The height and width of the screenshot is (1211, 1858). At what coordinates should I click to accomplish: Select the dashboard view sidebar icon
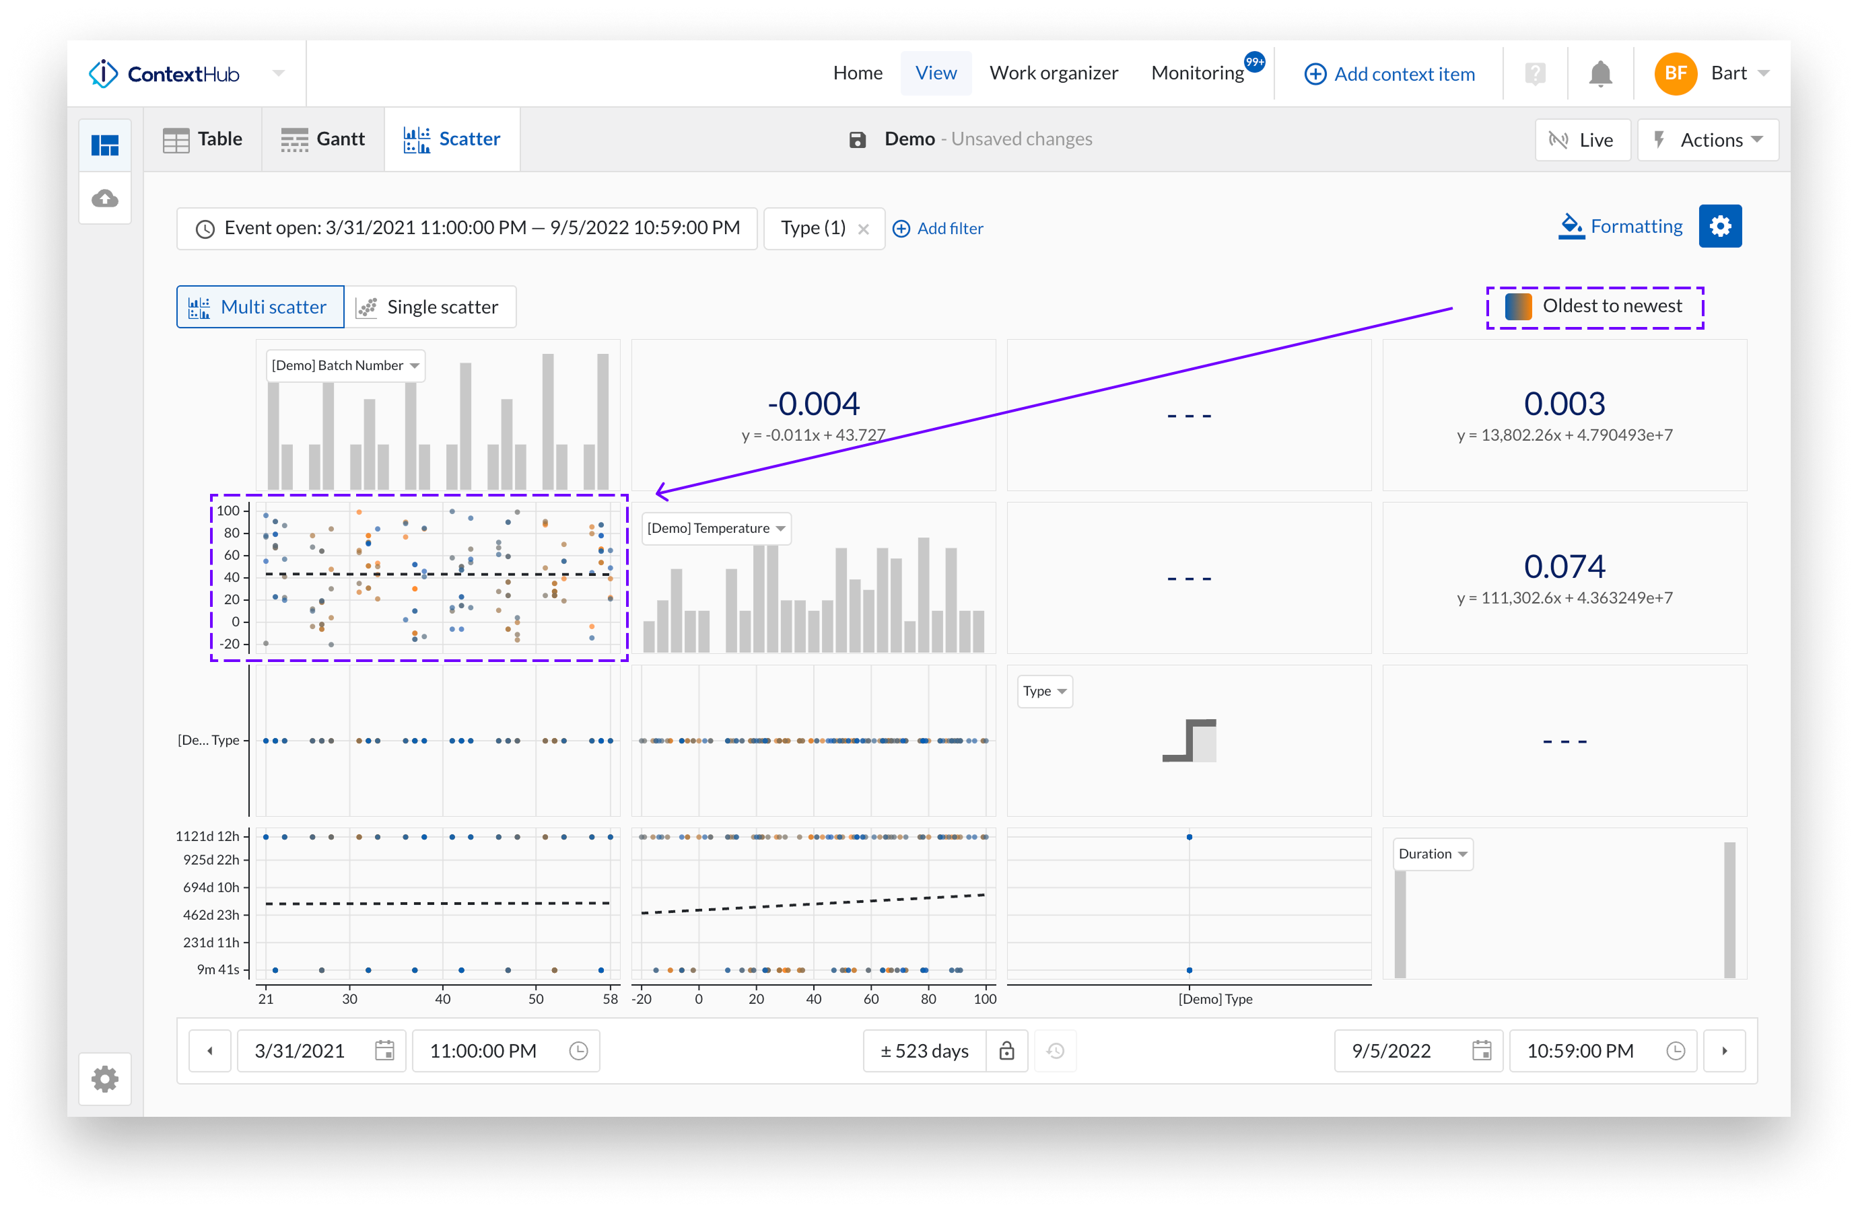(x=106, y=145)
